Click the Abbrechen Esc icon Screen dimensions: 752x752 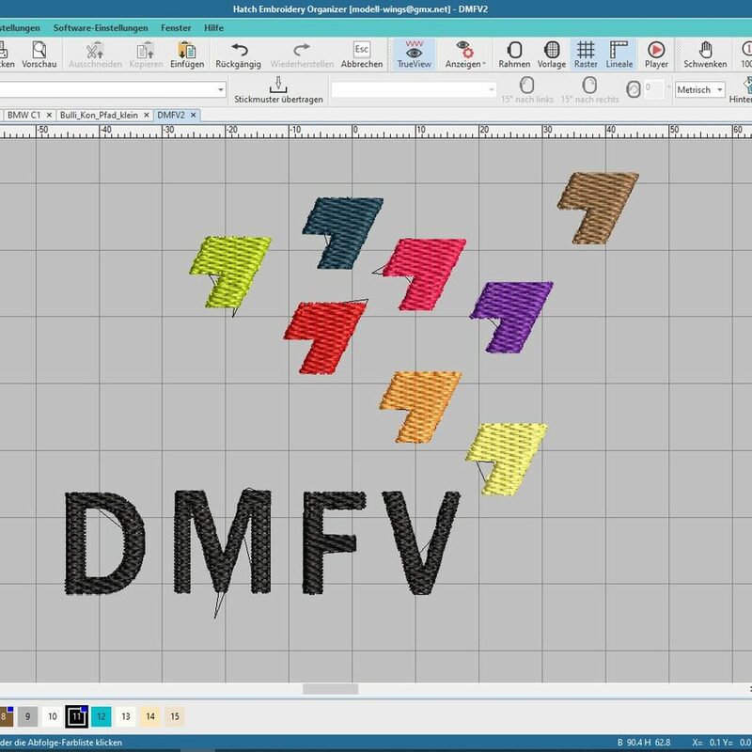pyautogui.click(x=361, y=53)
